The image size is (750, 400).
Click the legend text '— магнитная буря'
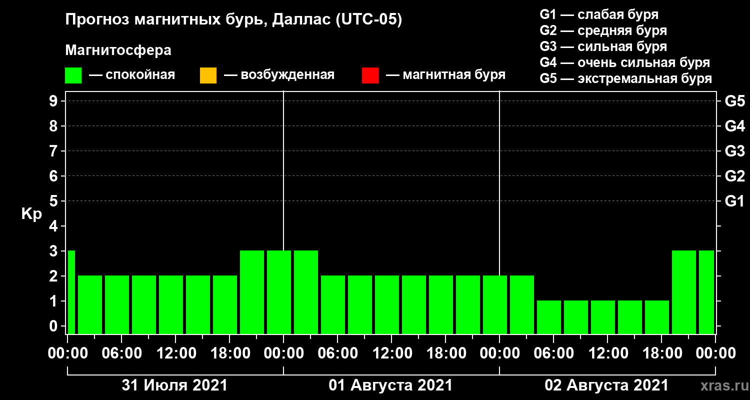point(445,75)
